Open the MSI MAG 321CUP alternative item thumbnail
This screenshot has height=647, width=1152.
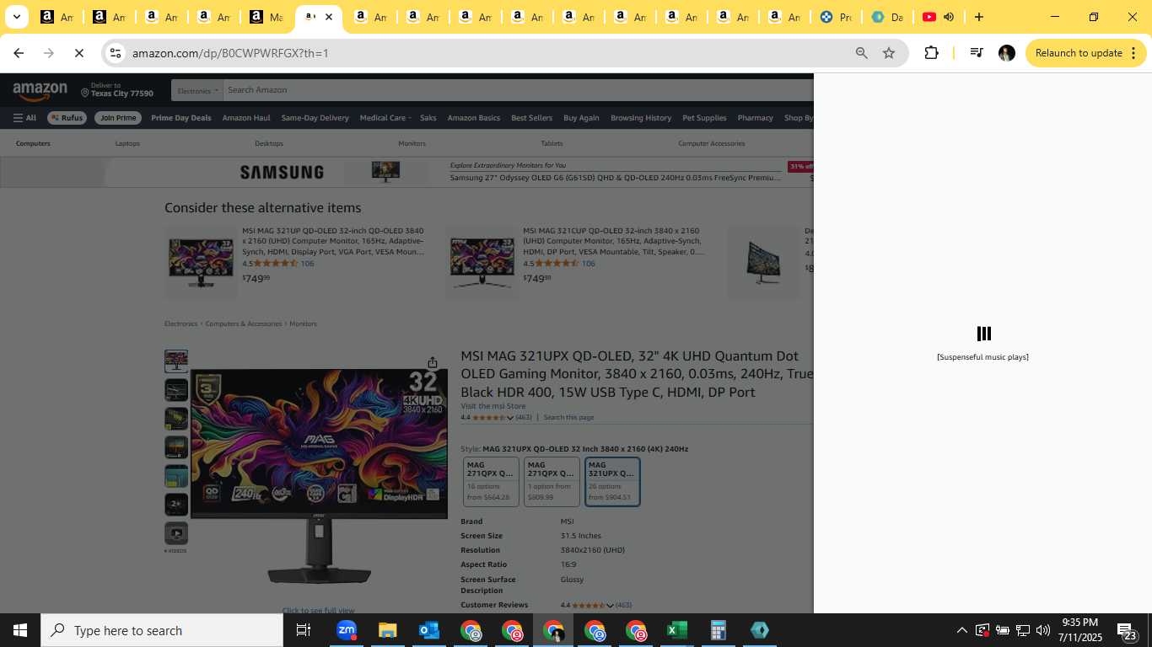482,261
